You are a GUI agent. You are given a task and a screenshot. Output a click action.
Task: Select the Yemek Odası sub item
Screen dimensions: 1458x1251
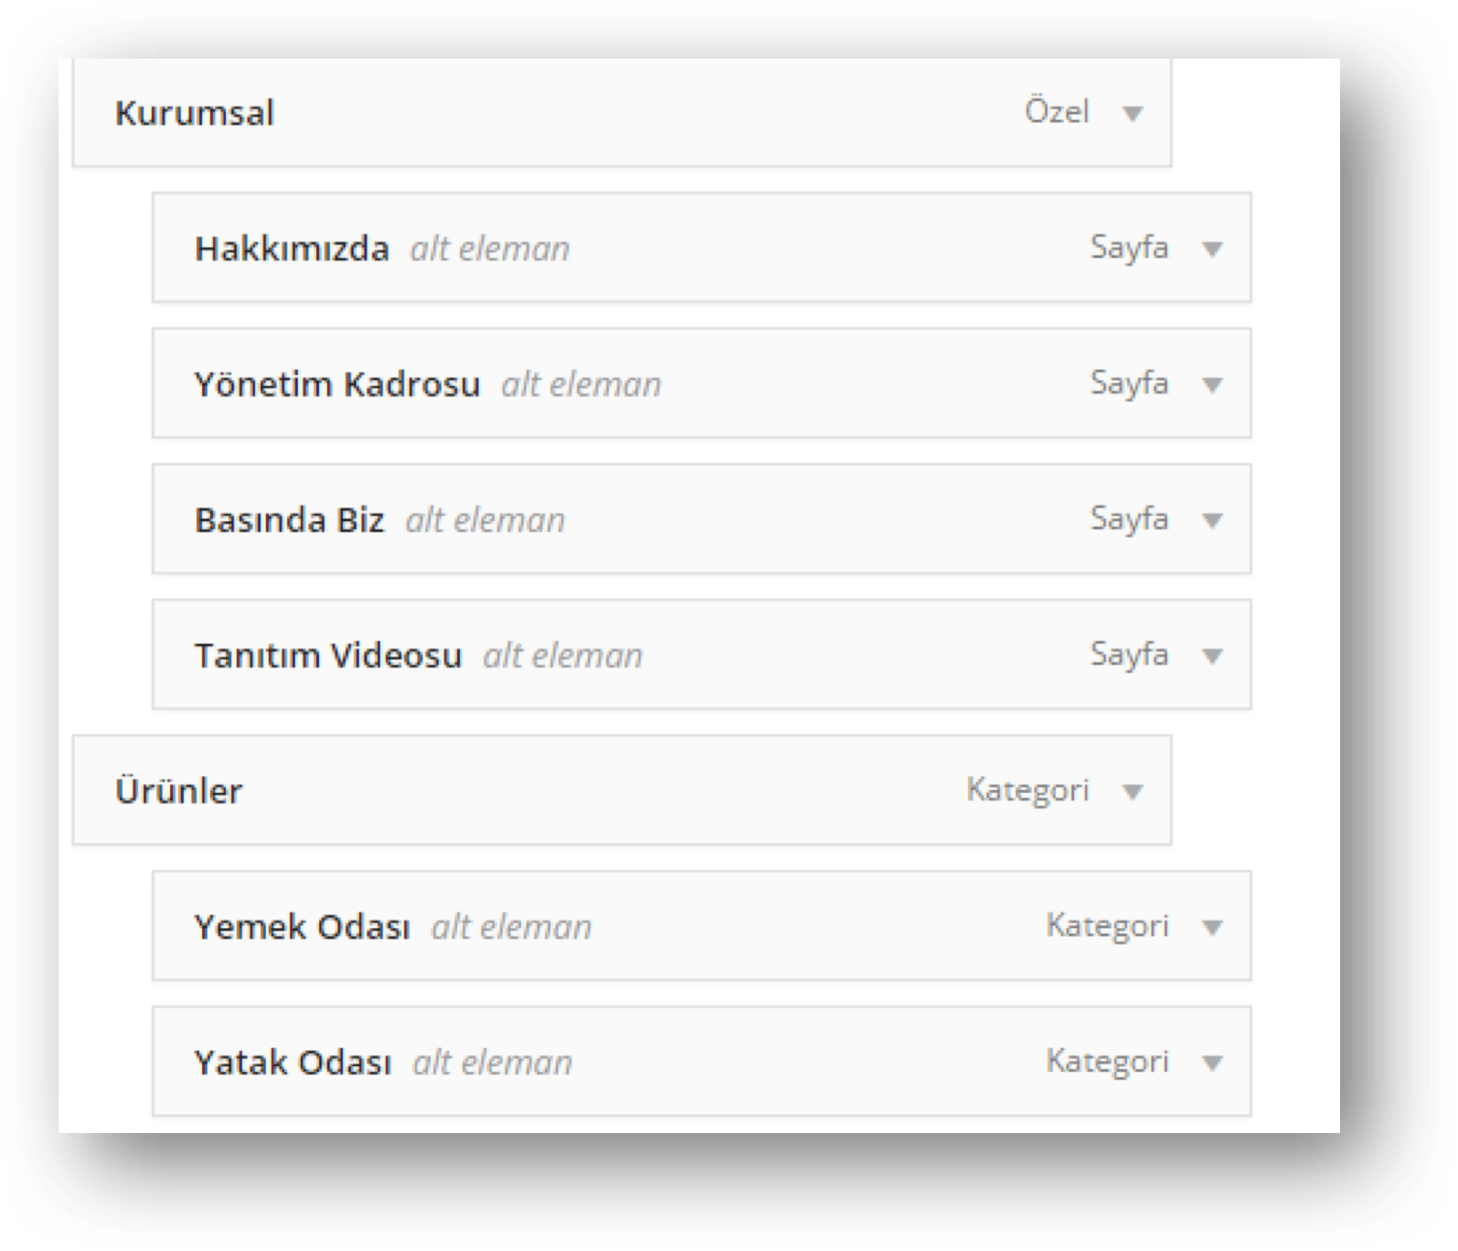(302, 927)
